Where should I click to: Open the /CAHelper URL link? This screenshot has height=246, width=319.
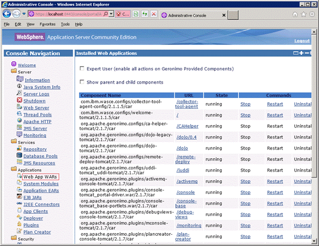(188, 126)
